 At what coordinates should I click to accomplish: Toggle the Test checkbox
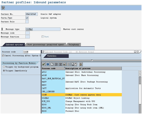[43, 37]
